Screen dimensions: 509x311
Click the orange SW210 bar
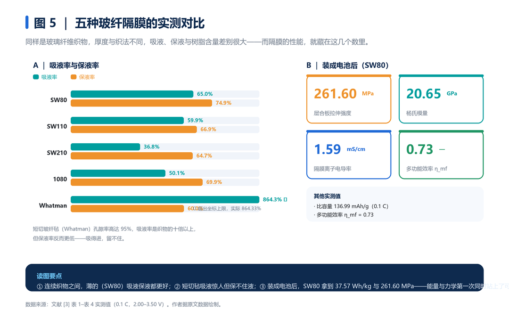click(x=131, y=156)
